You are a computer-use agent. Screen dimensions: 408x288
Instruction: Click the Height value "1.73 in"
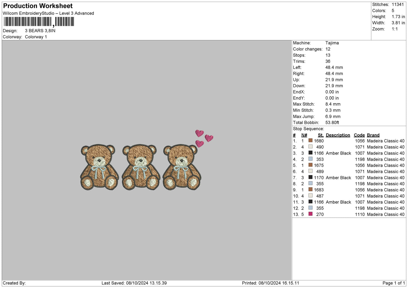click(398, 17)
